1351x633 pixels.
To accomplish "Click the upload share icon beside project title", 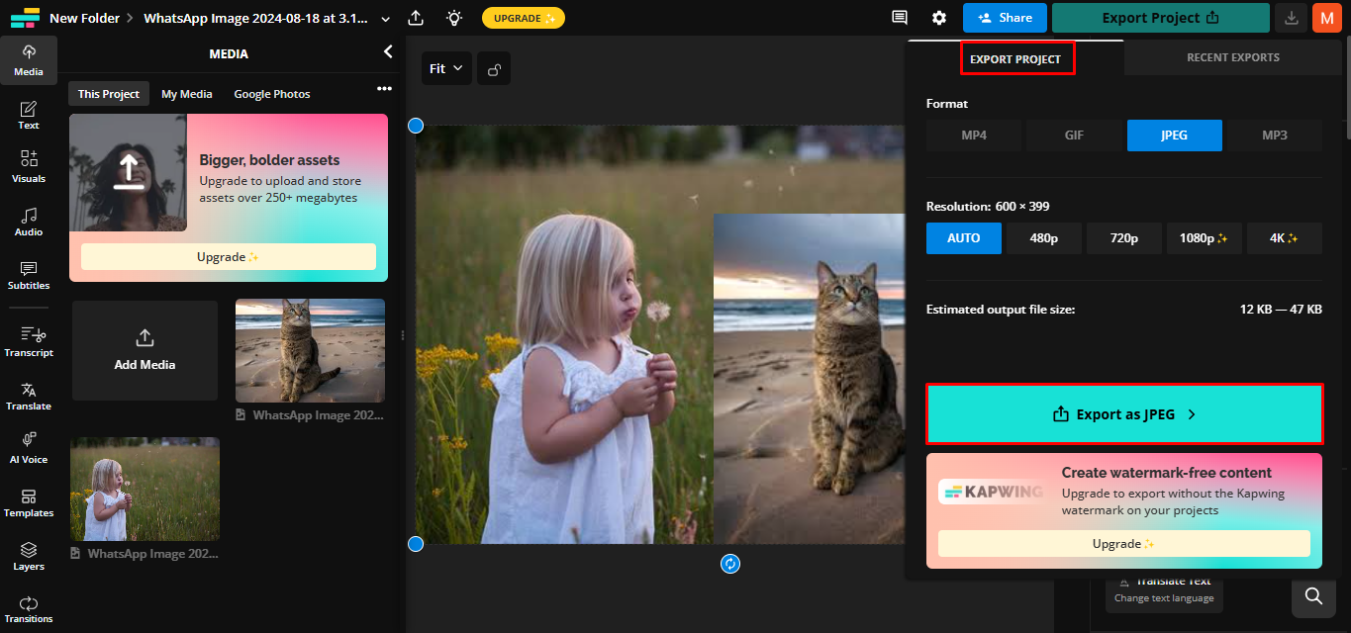I will 416,18.
